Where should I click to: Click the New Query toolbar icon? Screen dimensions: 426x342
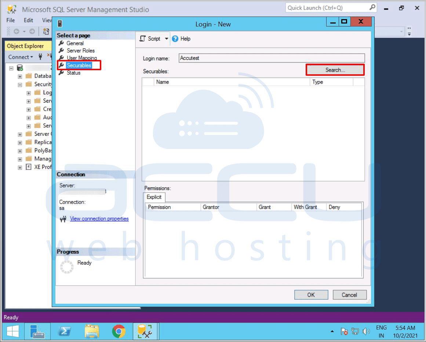point(46,32)
